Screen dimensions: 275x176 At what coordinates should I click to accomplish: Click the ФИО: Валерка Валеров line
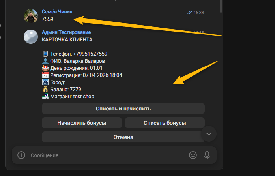pyautogui.click(x=77, y=61)
